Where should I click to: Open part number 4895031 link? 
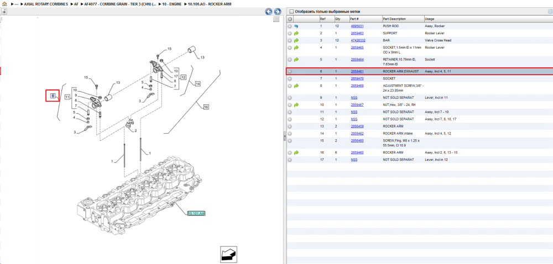click(x=357, y=26)
